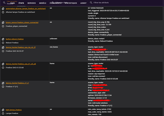Copy entity ID of button.reboot_freebox
The image size is (164, 116).
click(x=3, y=39)
